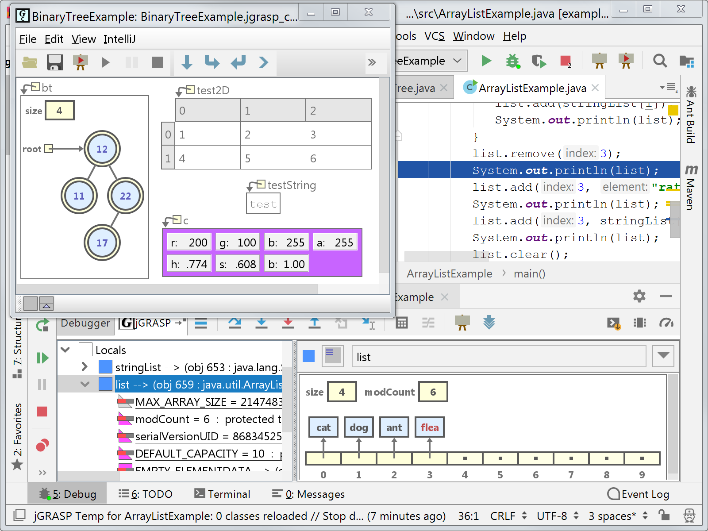This screenshot has width=708, height=531.
Task: Click the jGRASP play button
Action: (105, 62)
